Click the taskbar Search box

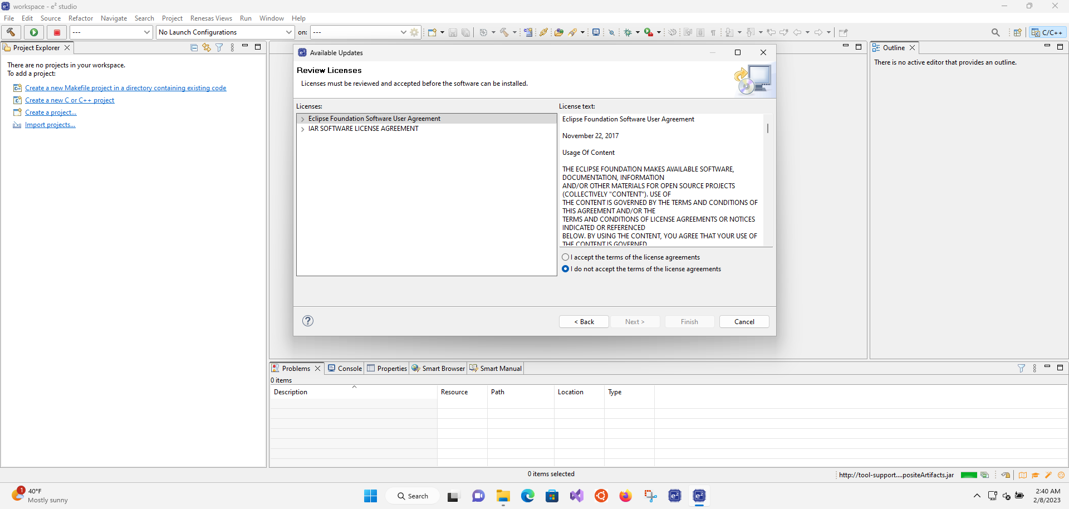point(413,496)
